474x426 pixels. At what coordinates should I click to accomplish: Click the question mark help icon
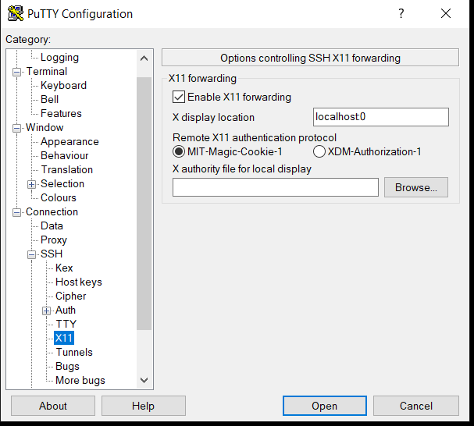[401, 13]
